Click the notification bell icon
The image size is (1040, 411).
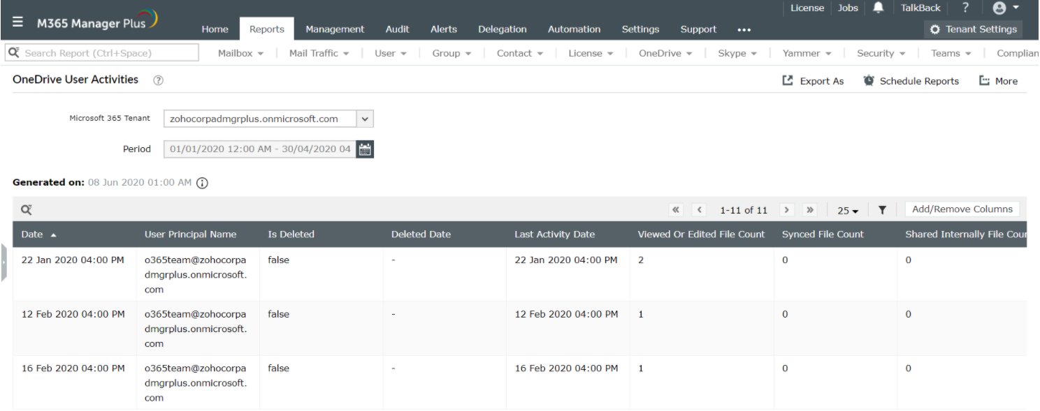tap(879, 8)
